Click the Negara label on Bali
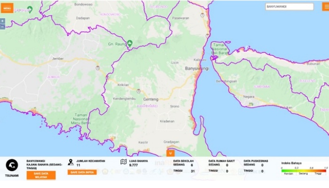 click(x=249, y=97)
